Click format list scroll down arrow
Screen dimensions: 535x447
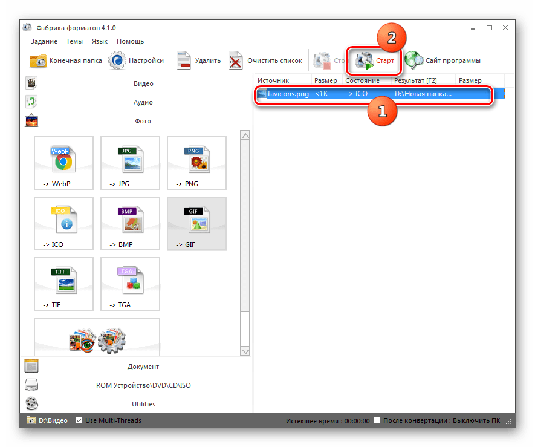(245, 351)
